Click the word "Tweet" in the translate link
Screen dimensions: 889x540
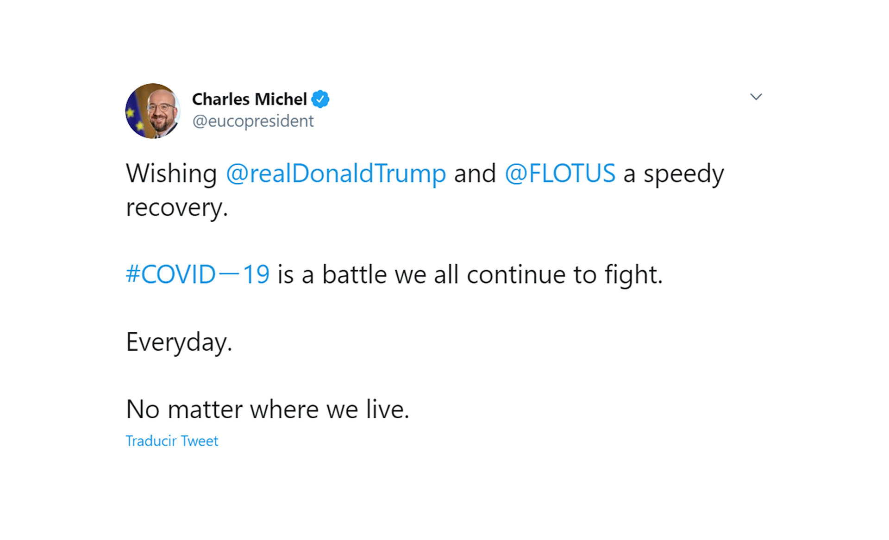(199, 441)
